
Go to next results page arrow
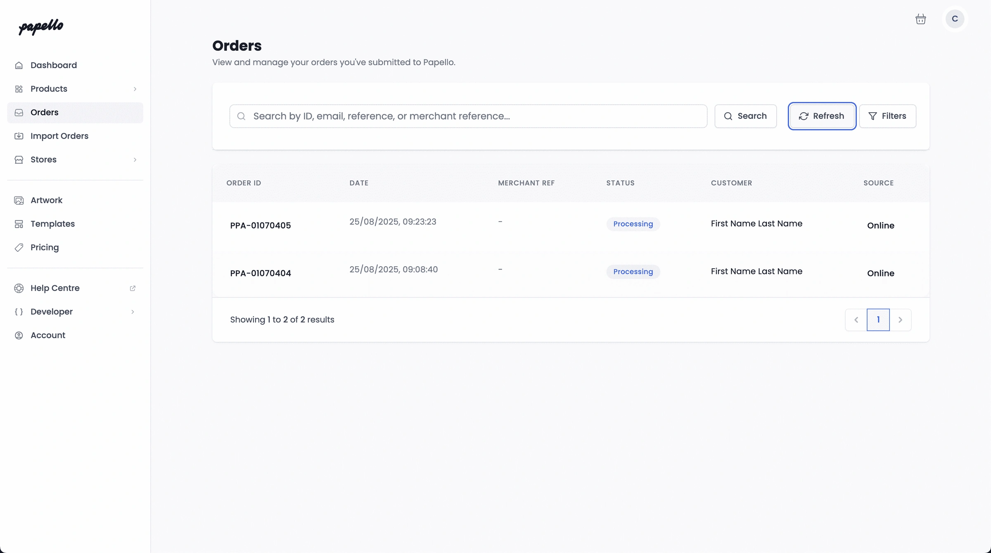900,320
